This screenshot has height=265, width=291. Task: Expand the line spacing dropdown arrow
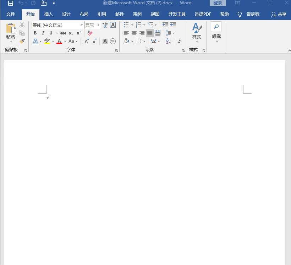coord(174,33)
